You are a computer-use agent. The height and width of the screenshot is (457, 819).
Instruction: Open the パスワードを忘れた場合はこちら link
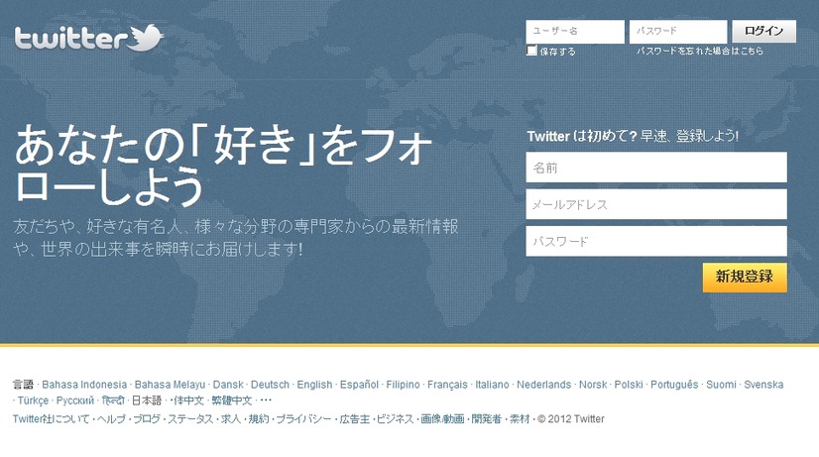pyautogui.click(x=700, y=52)
